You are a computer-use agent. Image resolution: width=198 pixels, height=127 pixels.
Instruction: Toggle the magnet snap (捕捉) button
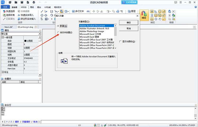(x=144, y=15)
